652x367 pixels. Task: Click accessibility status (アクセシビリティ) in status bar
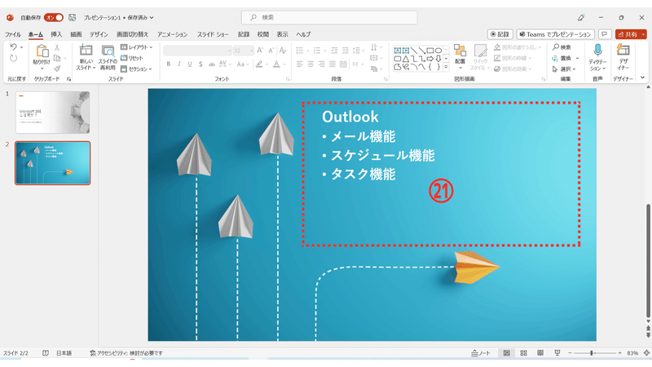[x=126, y=353]
